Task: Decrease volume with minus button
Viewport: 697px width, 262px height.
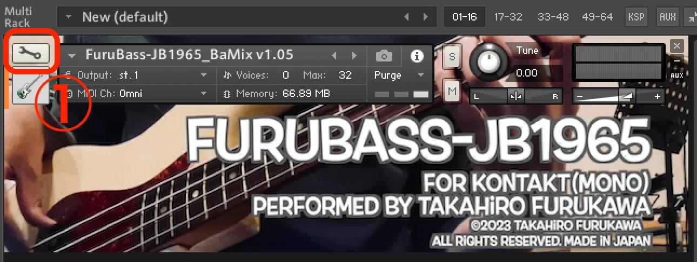Action: (x=580, y=96)
